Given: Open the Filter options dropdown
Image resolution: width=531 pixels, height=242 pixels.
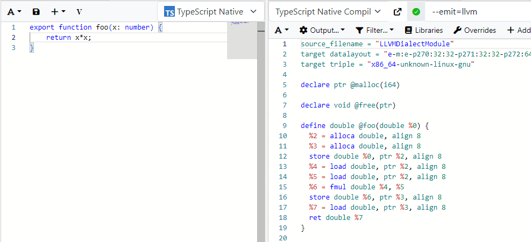Looking at the screenshot, I should (x=374, y=30).
